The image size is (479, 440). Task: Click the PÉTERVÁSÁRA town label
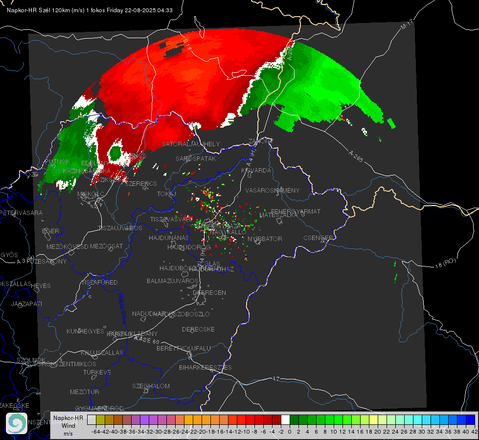click(22, 213)
